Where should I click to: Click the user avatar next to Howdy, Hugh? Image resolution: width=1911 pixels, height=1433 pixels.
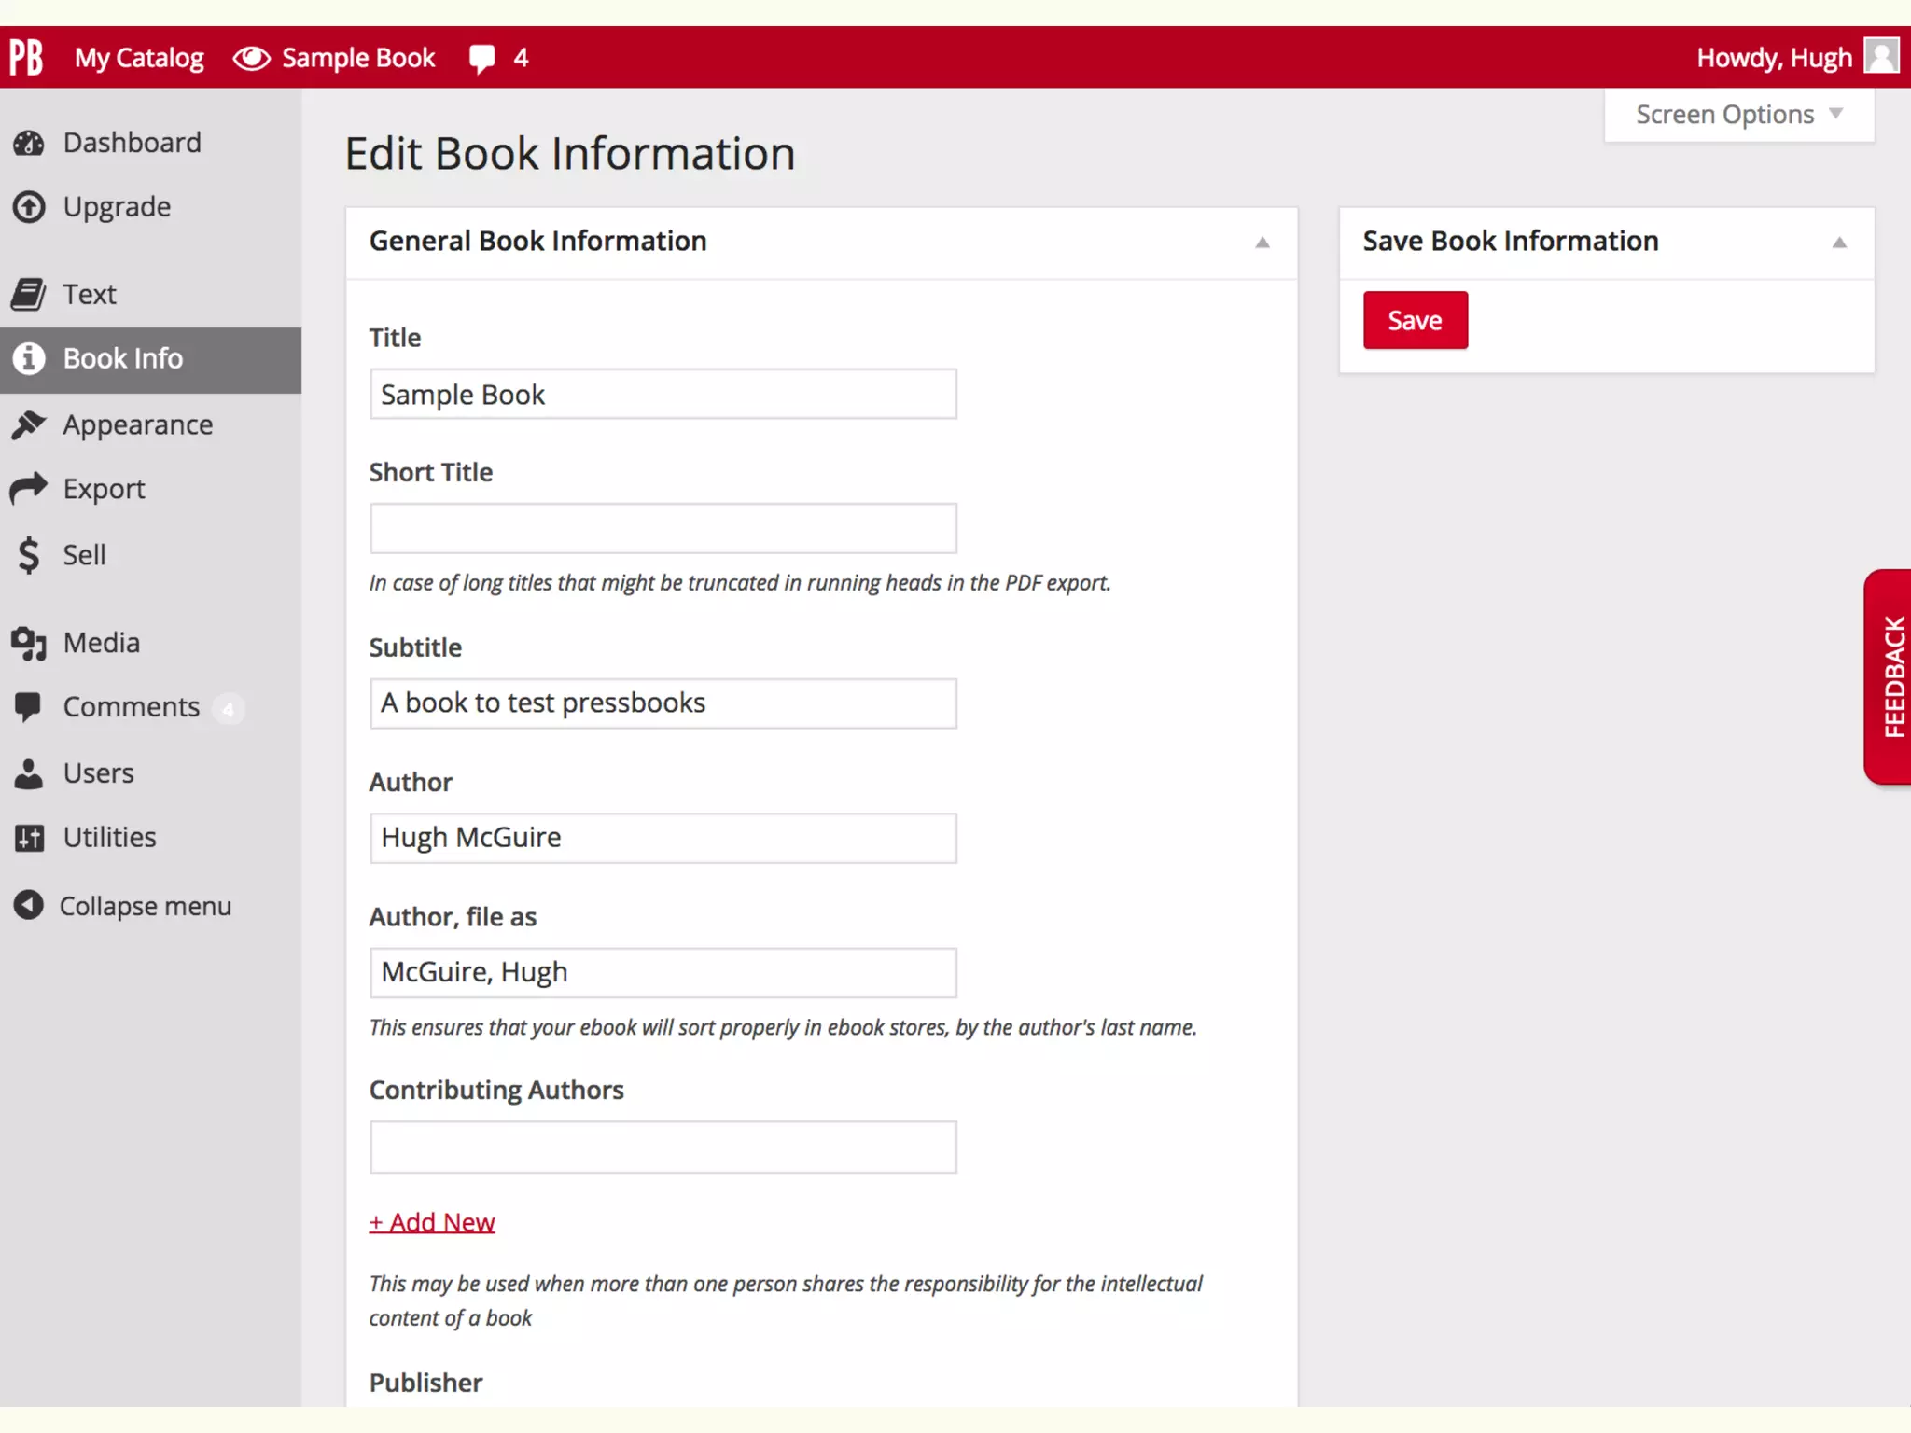click(1880, 56)
